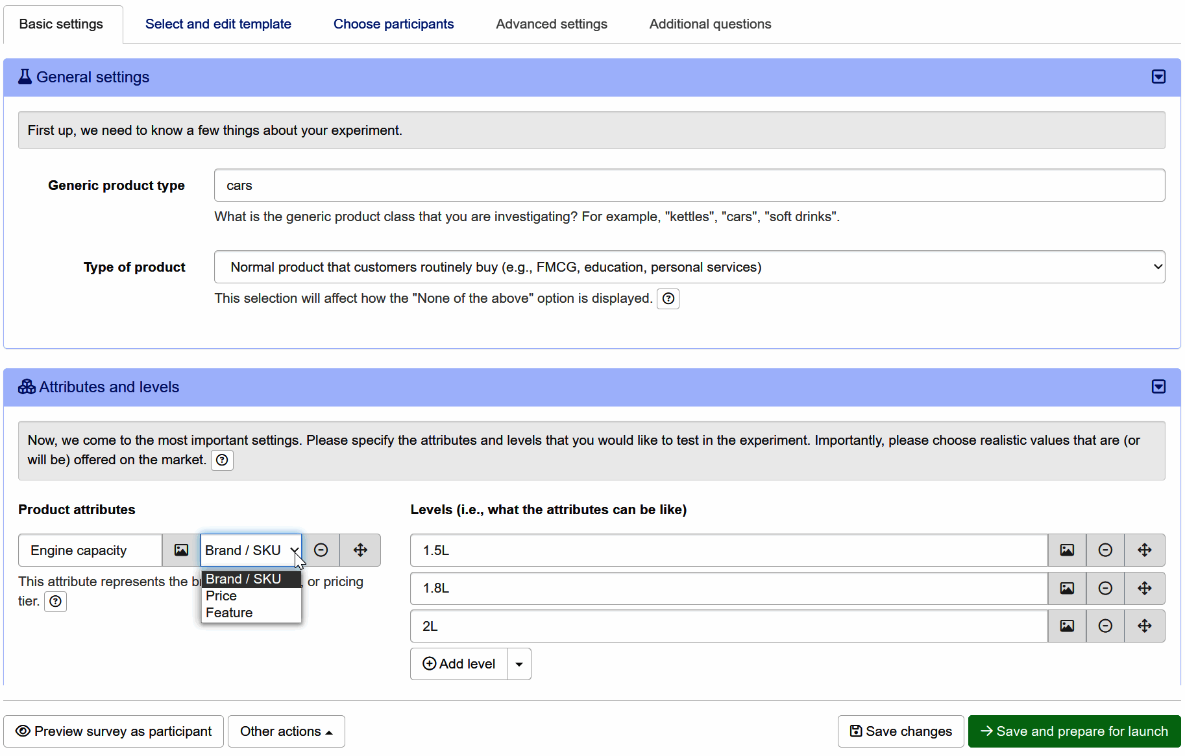Switch to Choose participants tab
This screenshot has width=1185, height=756.
coord(393,24)
